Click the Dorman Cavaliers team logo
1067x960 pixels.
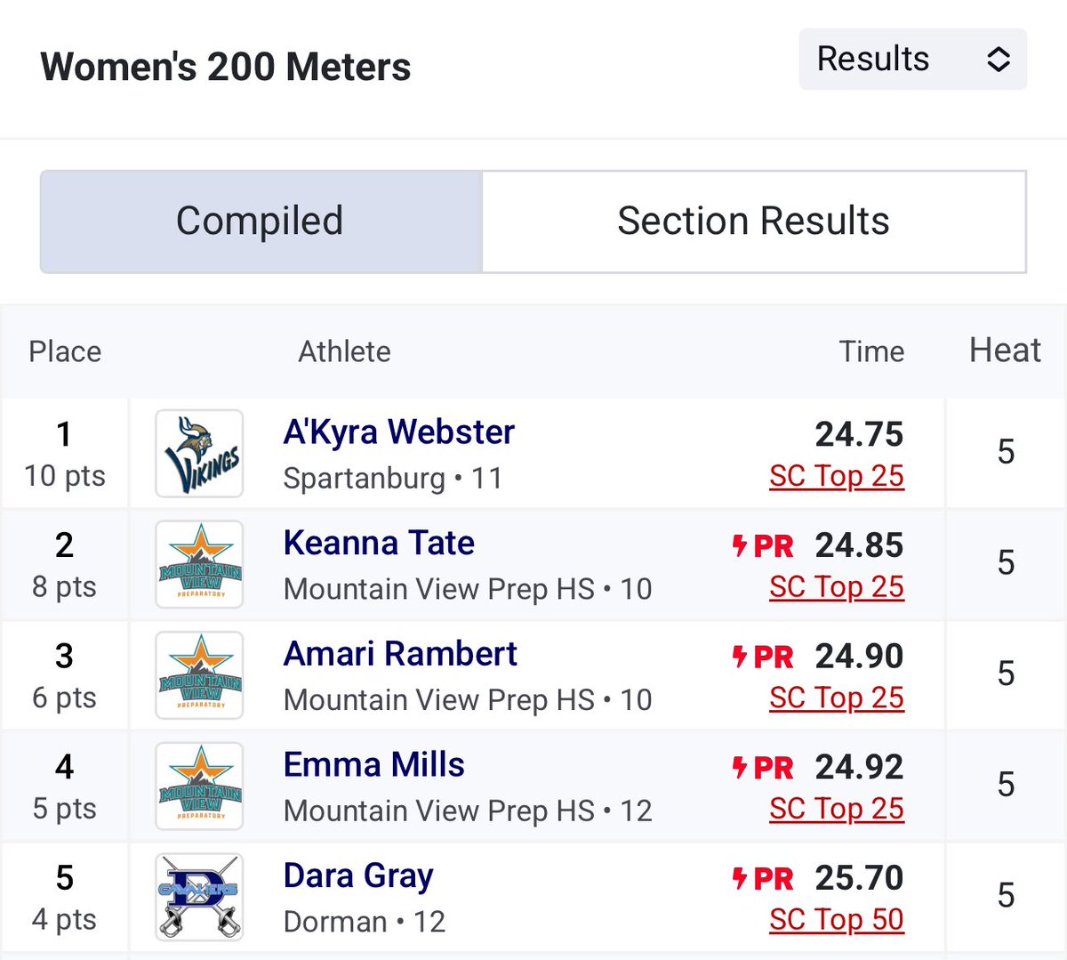[199, 897]
